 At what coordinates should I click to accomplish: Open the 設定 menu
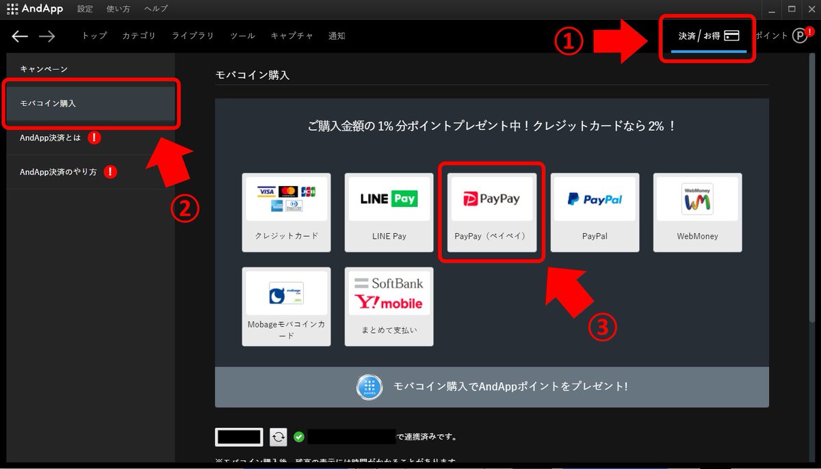pos(85,9)
